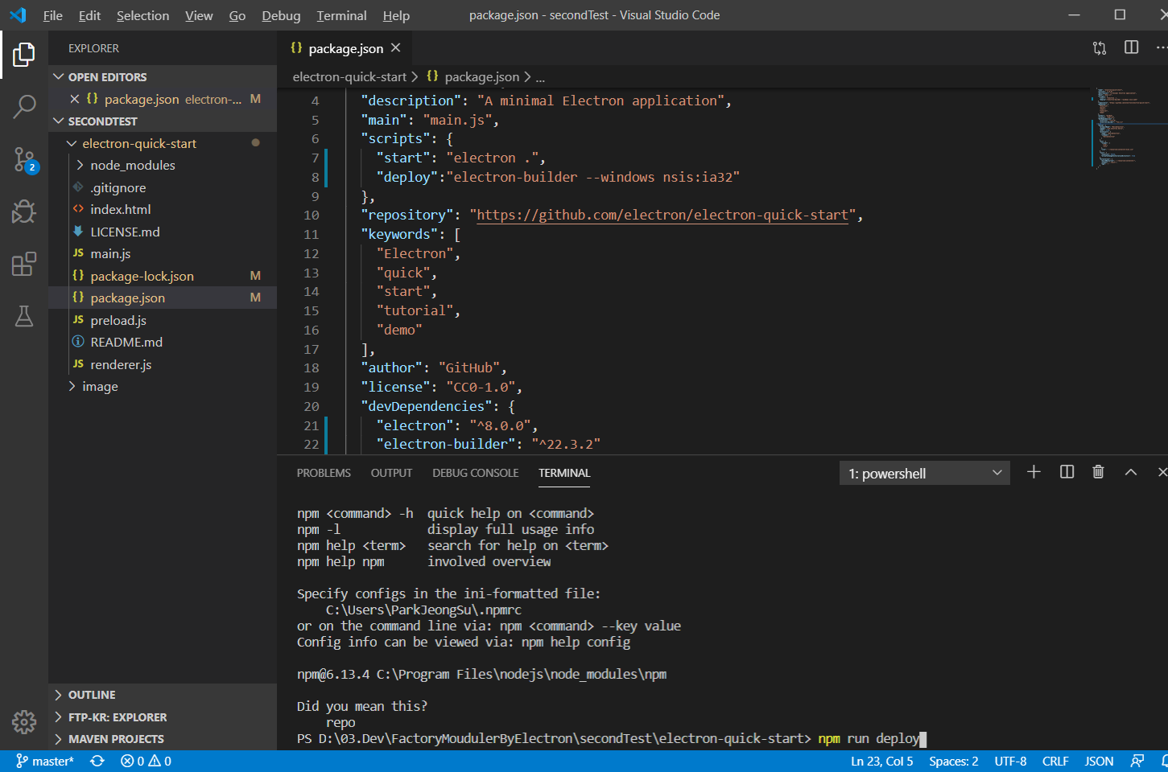Click the feedback smiley icon in status bar

tap(1137, 761)
